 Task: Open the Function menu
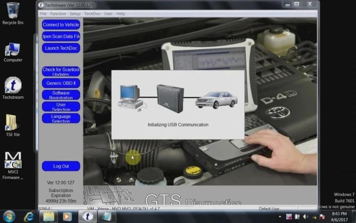pyautogui.click(x=58, y=14)
